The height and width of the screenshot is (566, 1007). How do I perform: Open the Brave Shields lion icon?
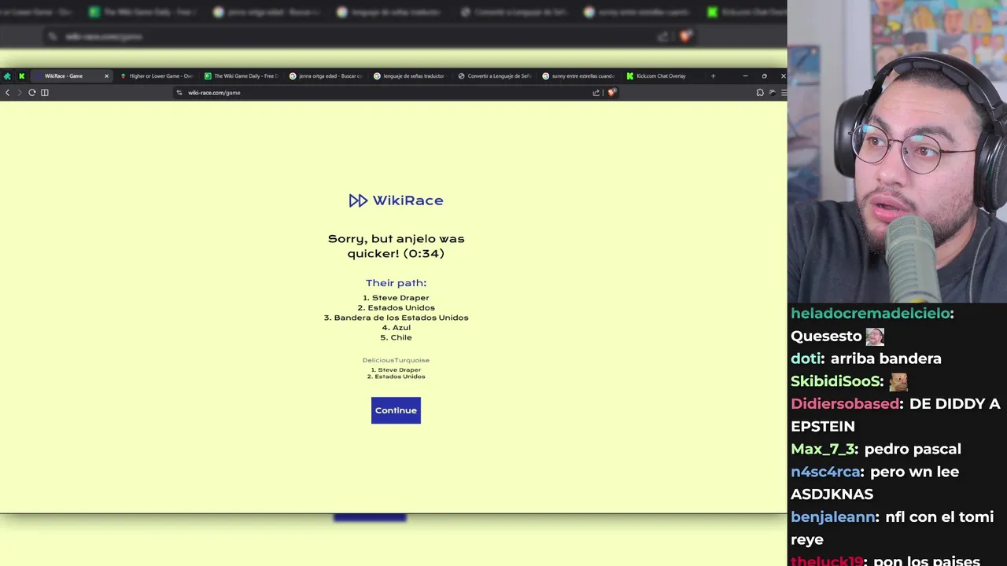(611, 93)
